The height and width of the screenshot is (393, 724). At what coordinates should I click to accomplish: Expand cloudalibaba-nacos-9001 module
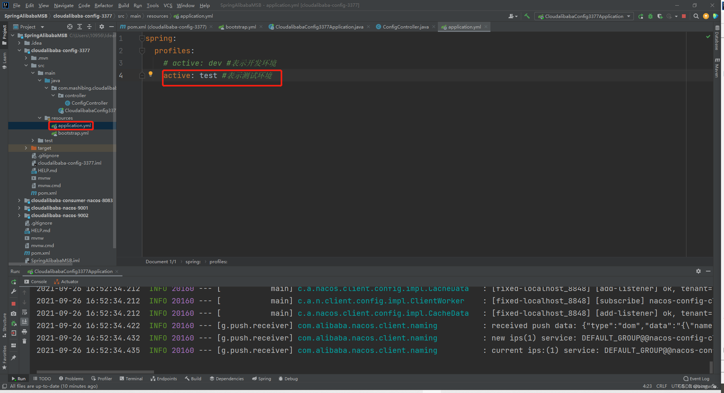(20, 208)
